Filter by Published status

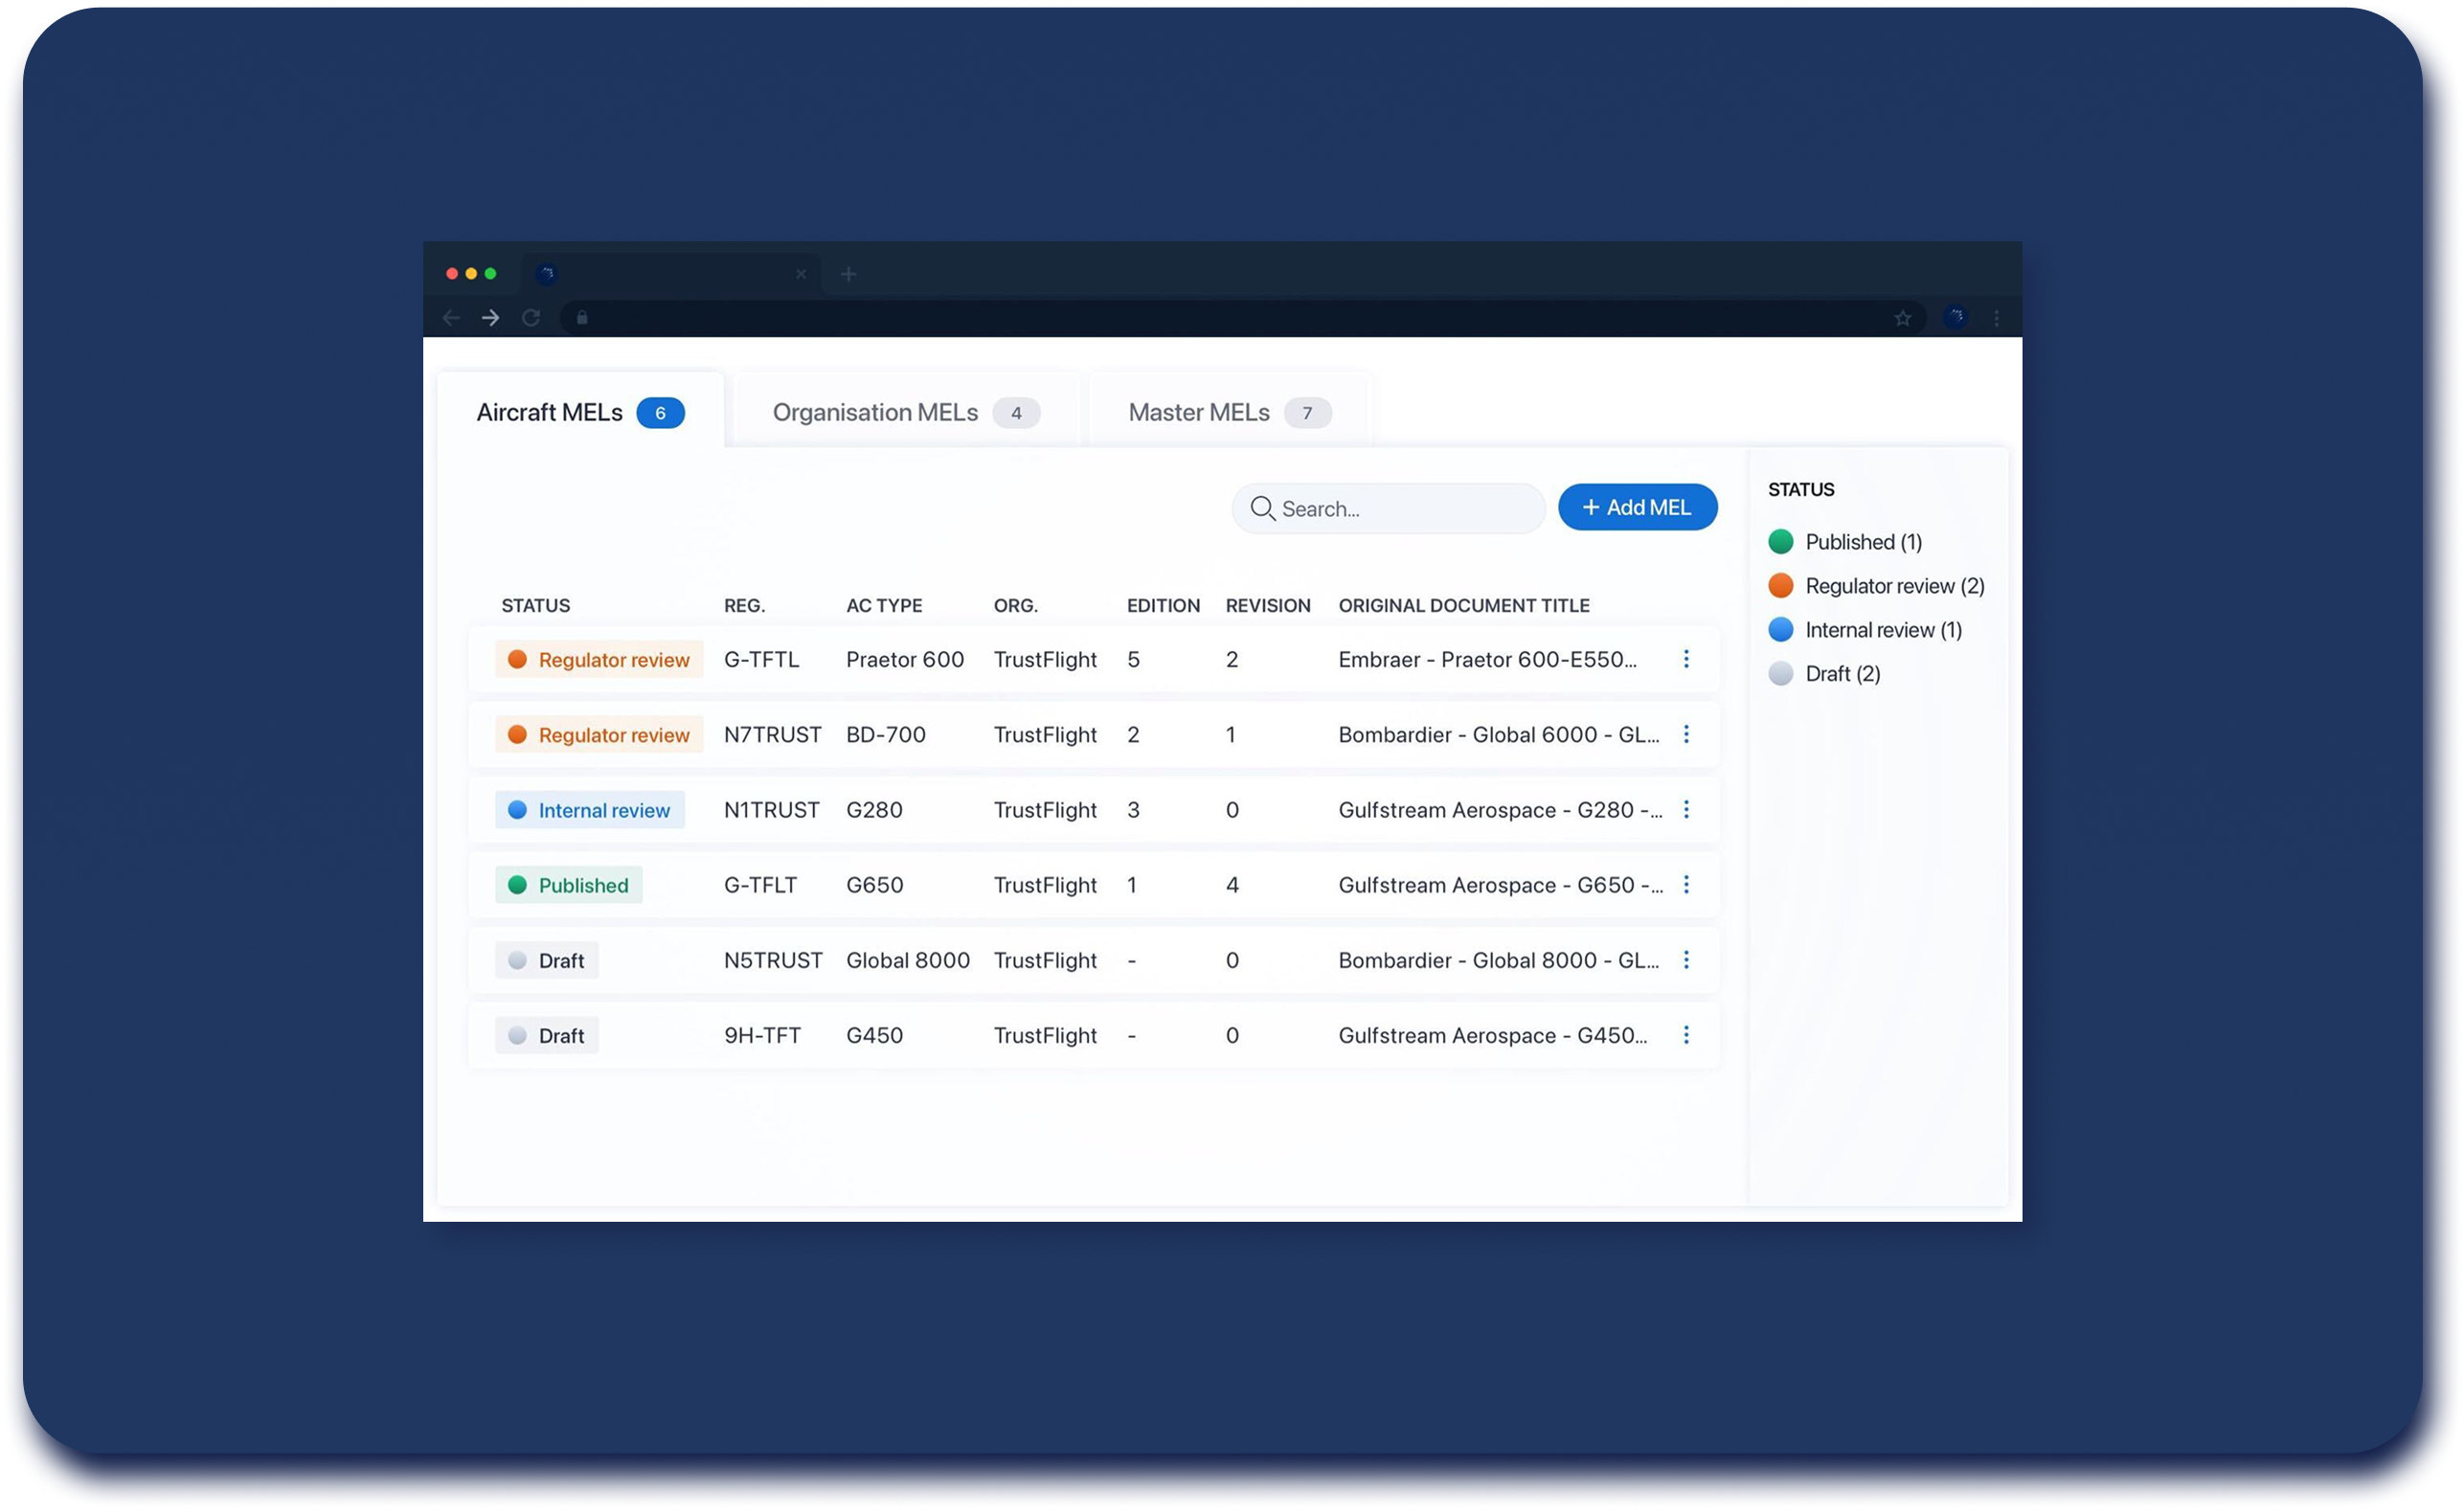click(x=1844, y=542)
